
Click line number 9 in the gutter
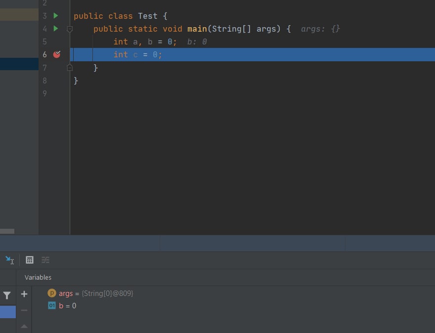[x=44, y=93]
